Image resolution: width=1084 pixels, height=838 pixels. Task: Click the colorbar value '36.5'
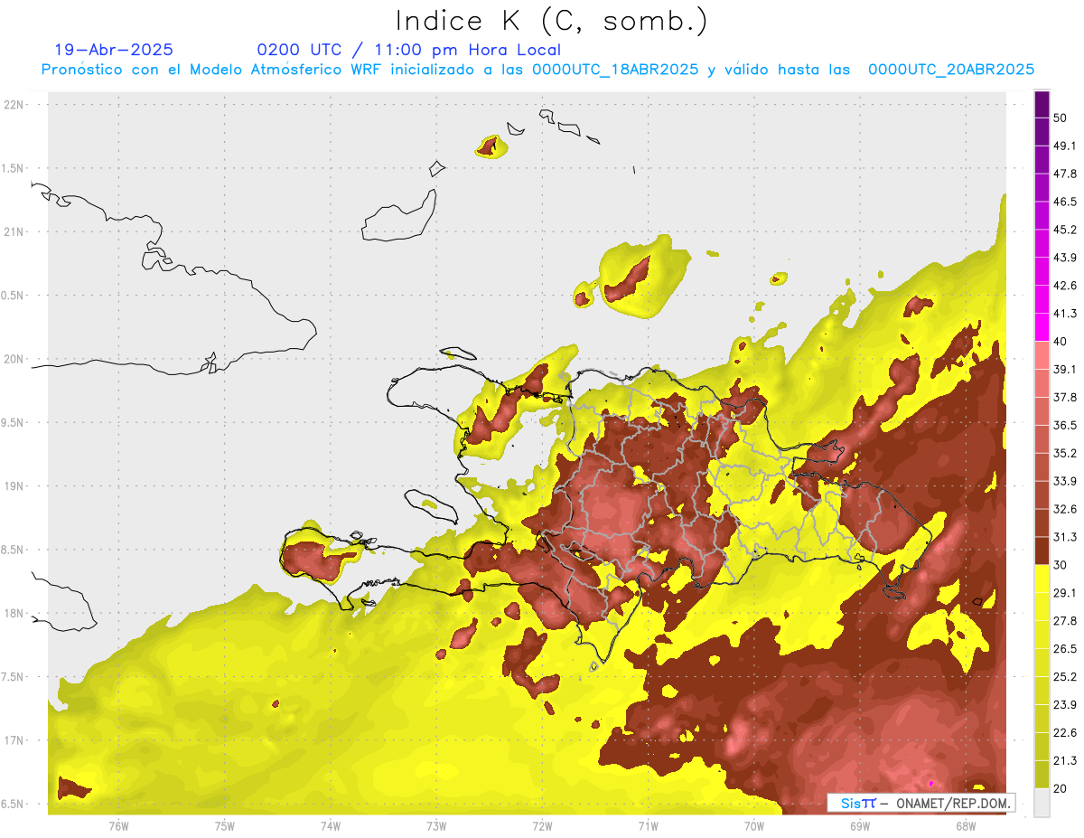[1065, 425]
